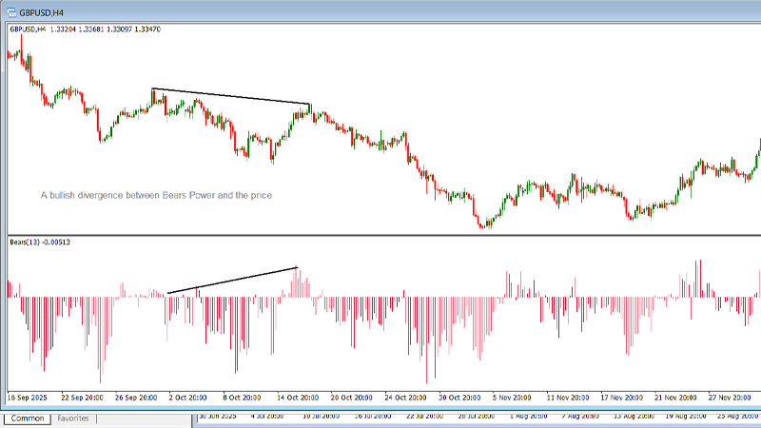This screenshot has height=428, width=761.
Task: Select the rising trend line on Bears indicator
Action: pos(232,280)
